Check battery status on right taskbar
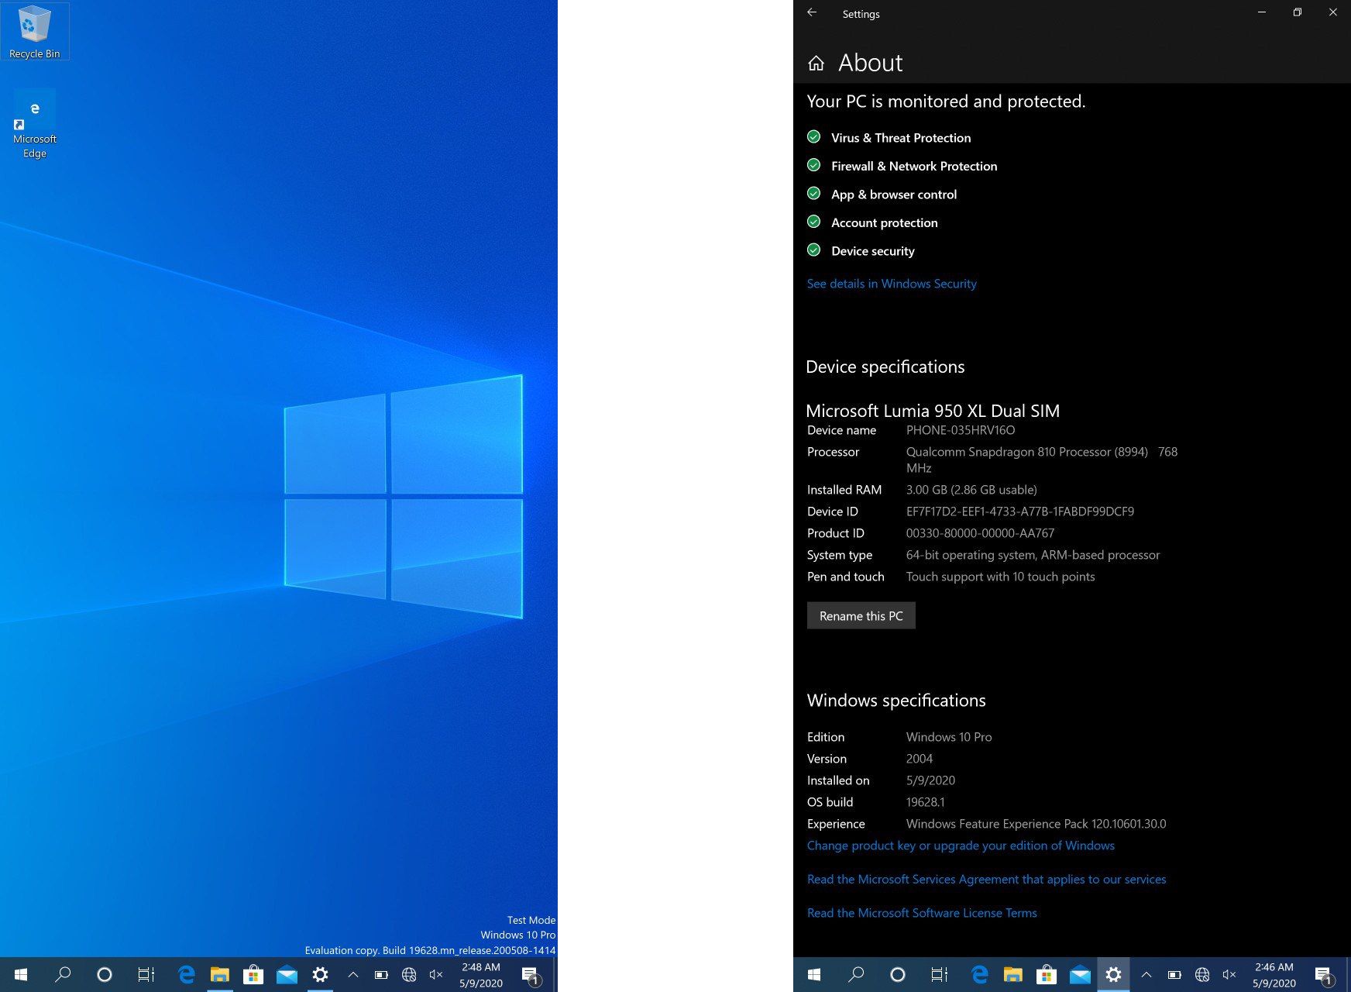This screenshot has height=992, width=1351. [x=1174, y=974]
